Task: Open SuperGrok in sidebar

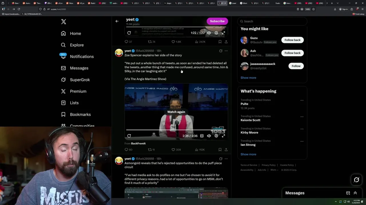Action: tap(75, 80)
